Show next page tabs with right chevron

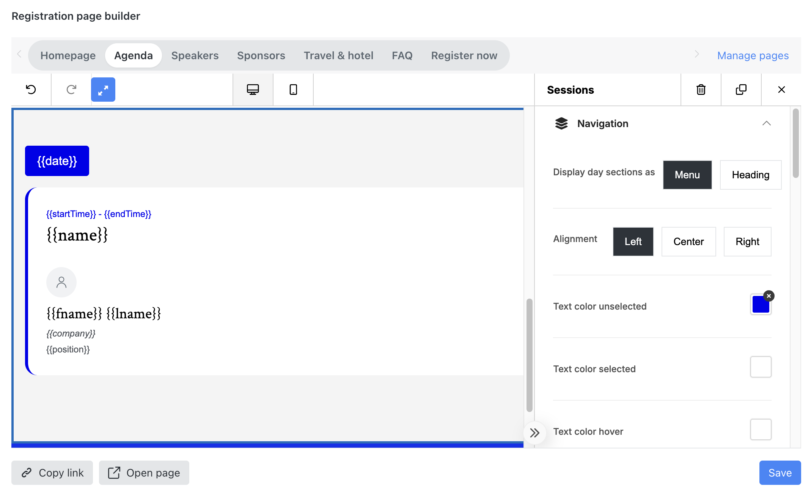(x=697, y=54)
